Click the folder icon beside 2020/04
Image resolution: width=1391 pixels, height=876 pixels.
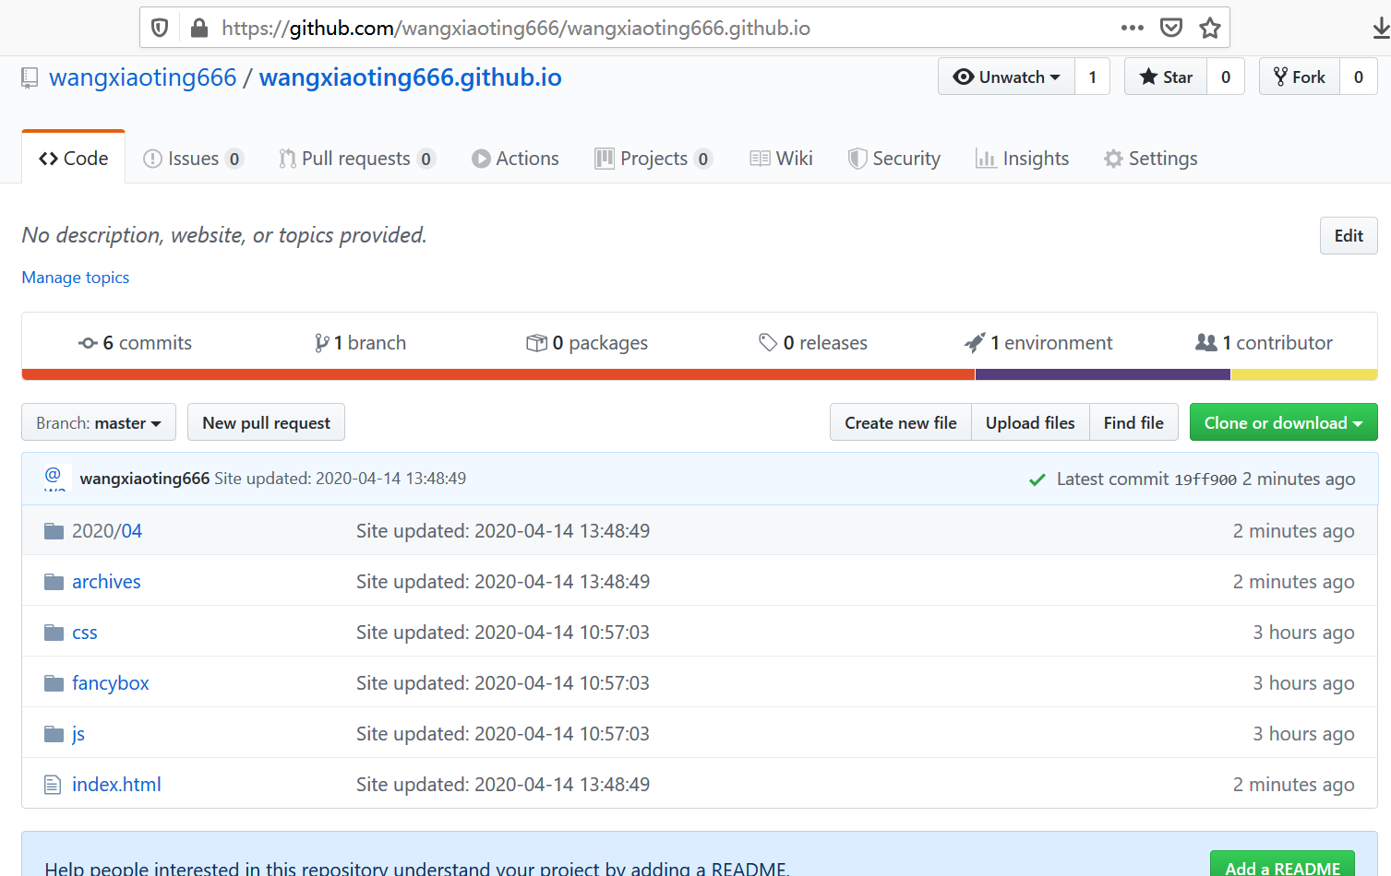[54, 531]
